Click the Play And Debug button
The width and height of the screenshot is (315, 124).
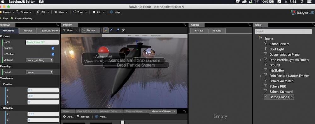click(x=22, y=19)
